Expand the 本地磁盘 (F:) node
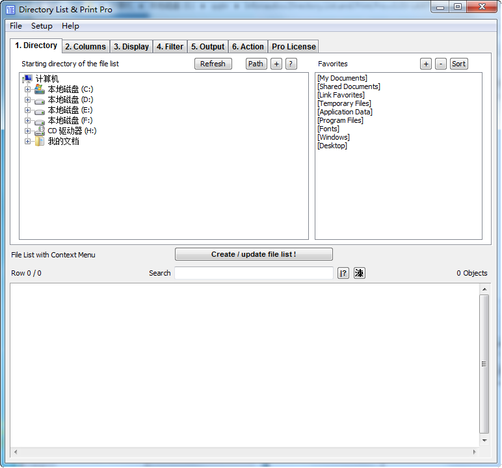The image size is (502, 468). click(27, 121)
